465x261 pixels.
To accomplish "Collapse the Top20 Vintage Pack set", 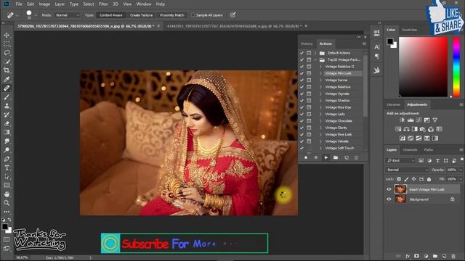I will 315,59.
